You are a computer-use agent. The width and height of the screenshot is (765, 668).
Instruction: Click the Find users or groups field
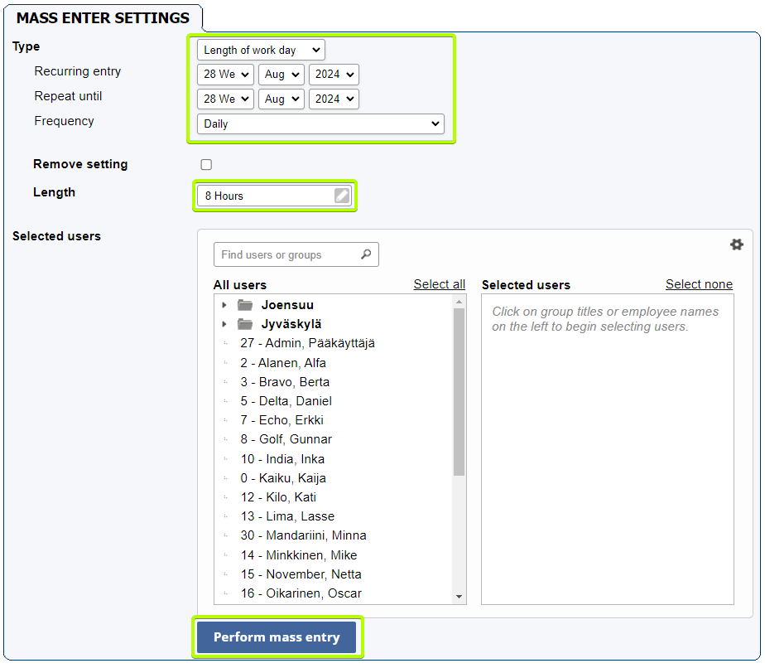click(x=296, y=254)
